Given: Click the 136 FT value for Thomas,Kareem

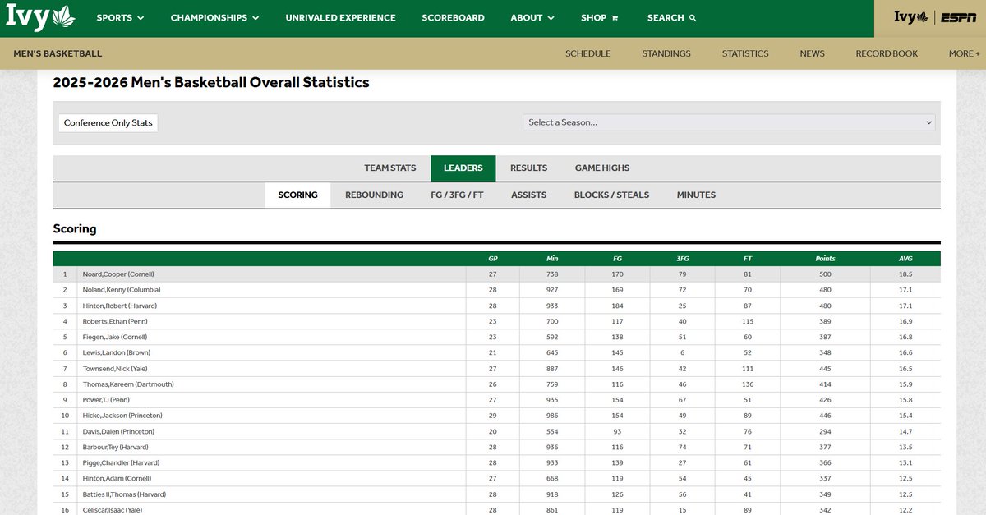Looking at the screenshot, I should click(x=748, y=384).
